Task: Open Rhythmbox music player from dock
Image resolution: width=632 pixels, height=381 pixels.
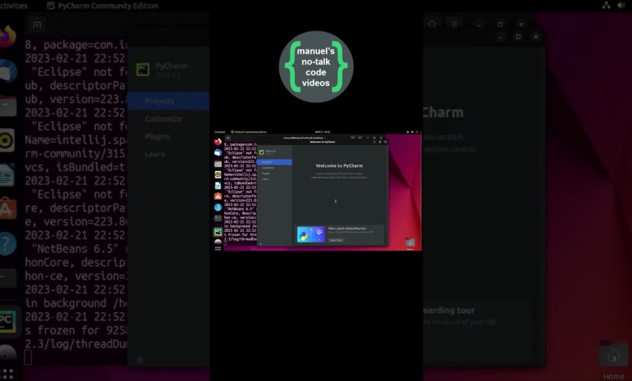Action: click(218, 174)
